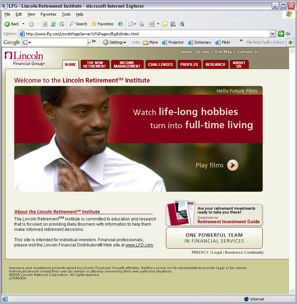Click the Mail envelope icon
Image resolution: width=297 pixels, height=304 pixels.
point(131,24)
